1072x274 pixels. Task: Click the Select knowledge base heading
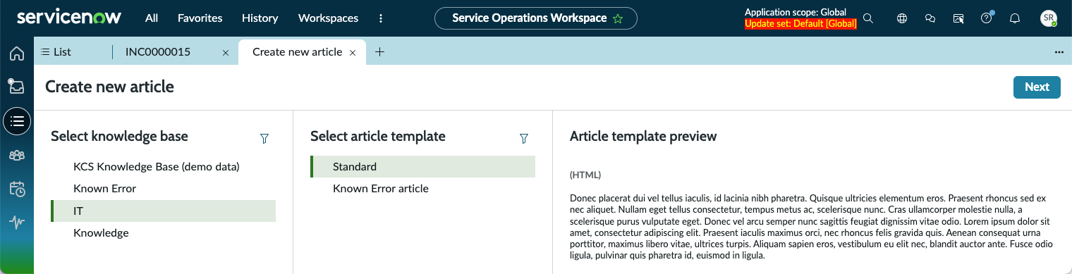pyautogui.click(x=119, y=137)
